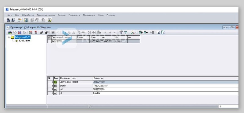Open the Банк menu
The image size is (244, 113).
[x=10, y=15]
